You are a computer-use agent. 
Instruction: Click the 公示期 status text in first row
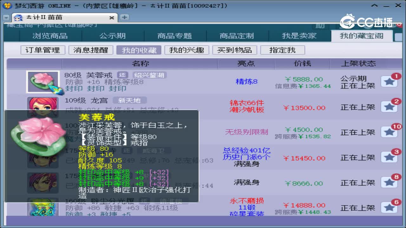click(353, 78)
